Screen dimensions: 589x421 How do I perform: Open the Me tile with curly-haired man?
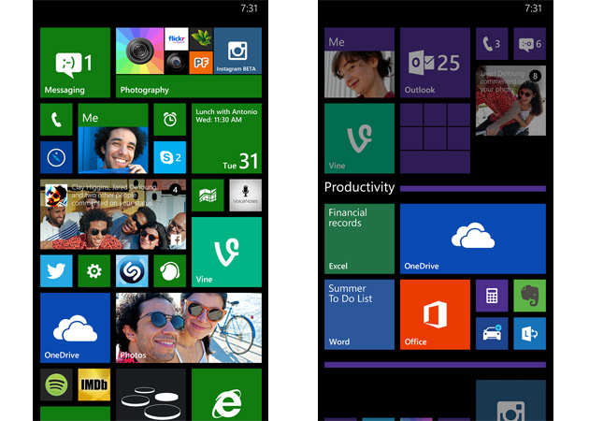[113, 138]
